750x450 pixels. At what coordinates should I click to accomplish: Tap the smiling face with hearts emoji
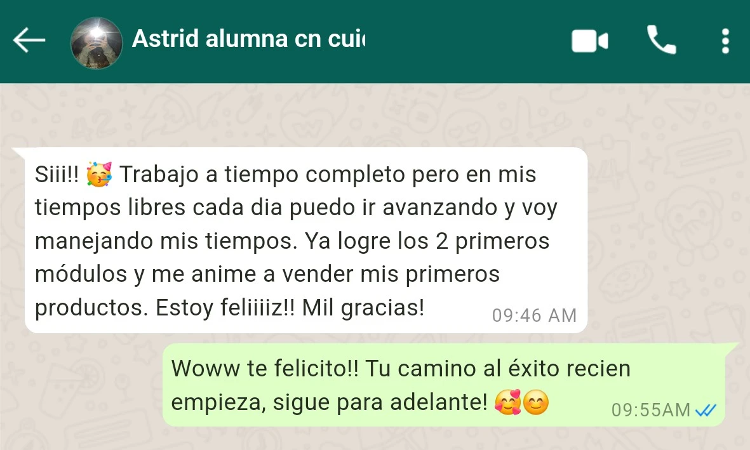click(x=507, y=402)
